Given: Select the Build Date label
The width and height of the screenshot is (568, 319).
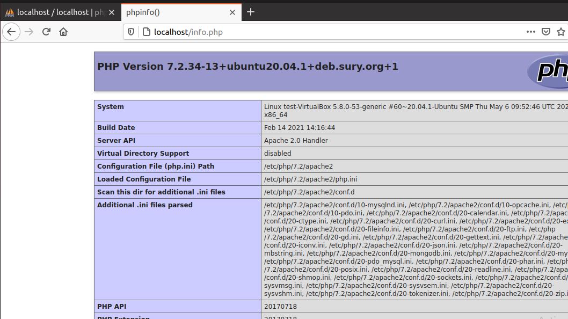Looking at the screenshot, I should coord(116,128).
